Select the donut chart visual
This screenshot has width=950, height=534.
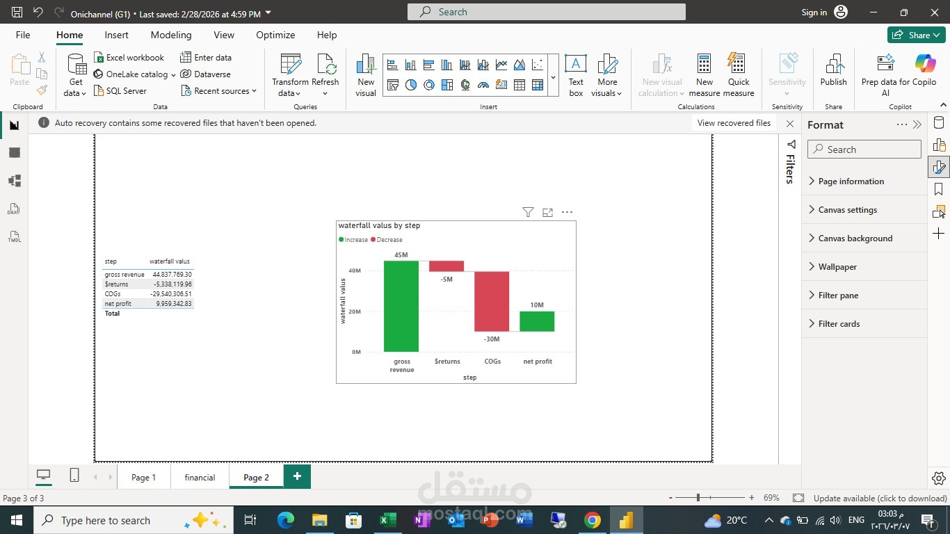click(x=428, y=85)
